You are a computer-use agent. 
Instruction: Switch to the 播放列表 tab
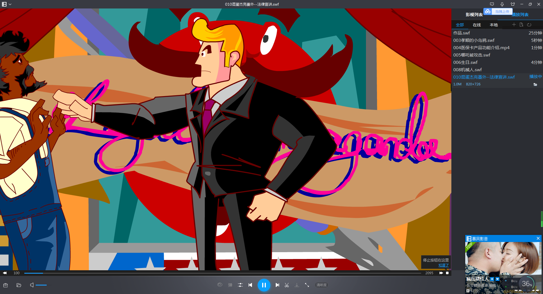pyautogui.click(x=520, y=14)
